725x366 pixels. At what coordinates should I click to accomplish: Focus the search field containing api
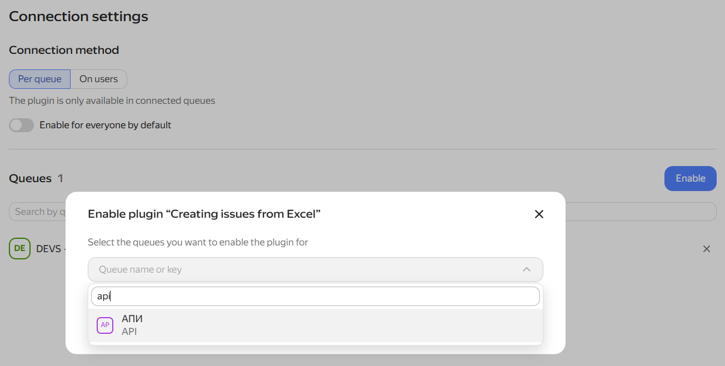[x=315, y=296]
